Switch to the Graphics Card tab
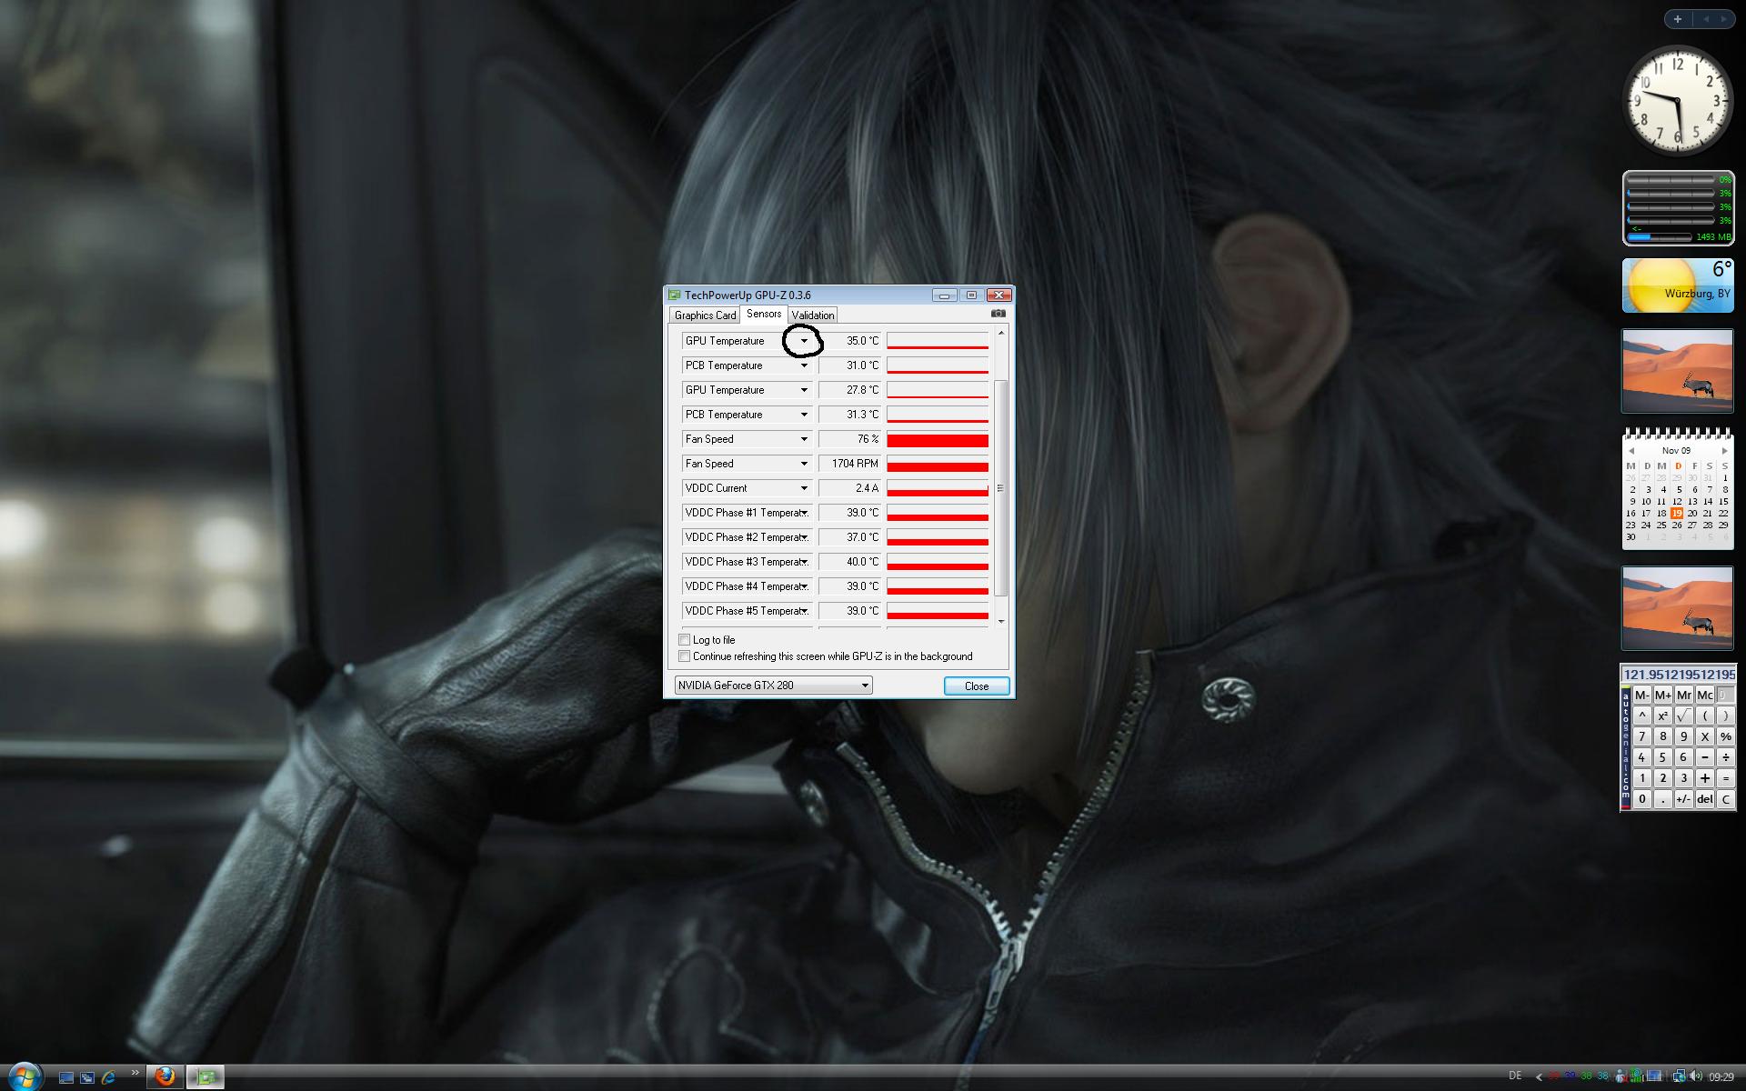The image size is (1746, 1091). coord(705,315)
